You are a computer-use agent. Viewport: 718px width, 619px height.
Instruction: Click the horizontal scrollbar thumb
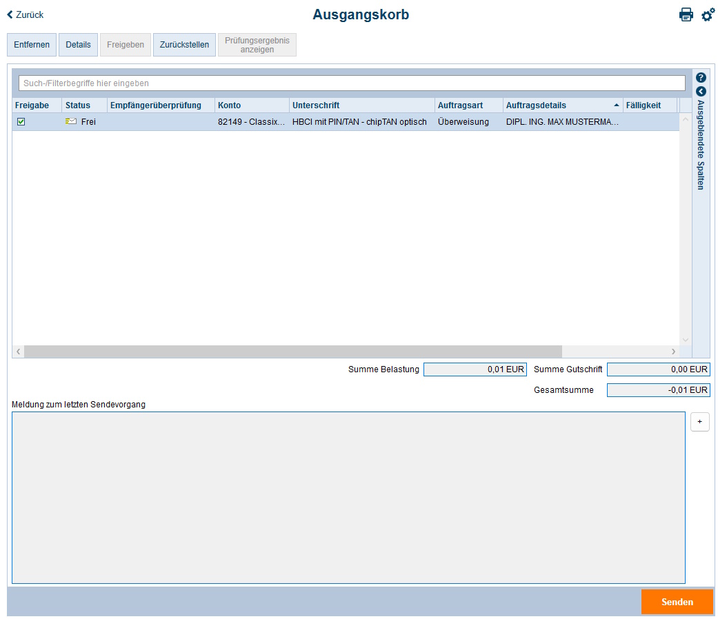click(293, 352)
